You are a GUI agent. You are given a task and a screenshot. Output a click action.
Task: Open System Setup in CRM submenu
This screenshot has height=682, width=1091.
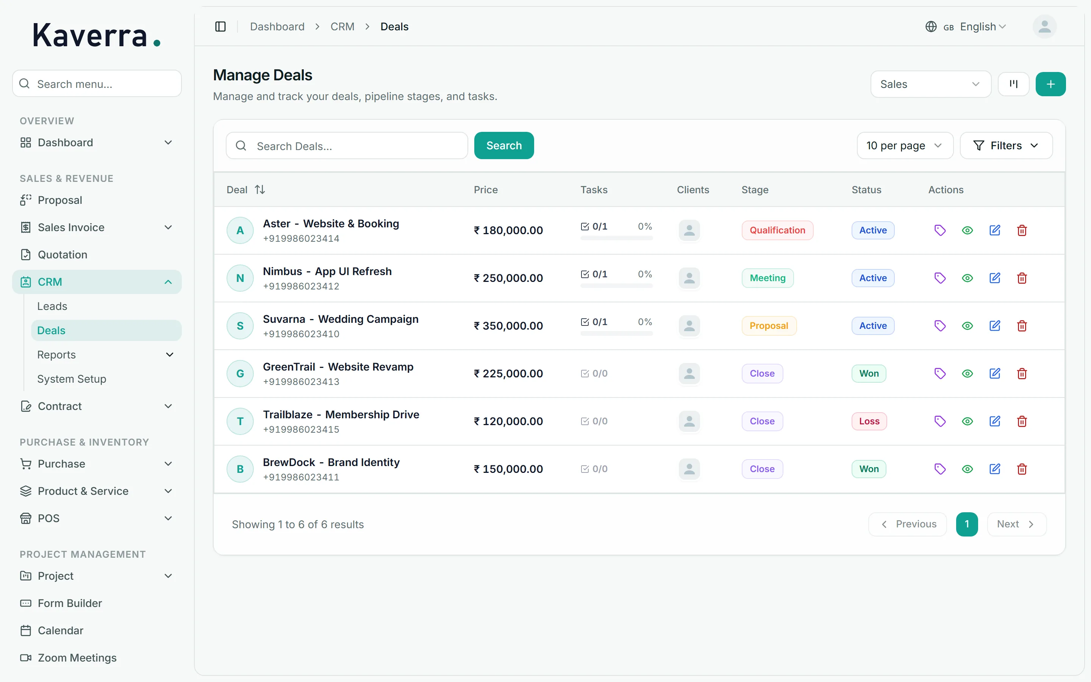click(71, 379)
